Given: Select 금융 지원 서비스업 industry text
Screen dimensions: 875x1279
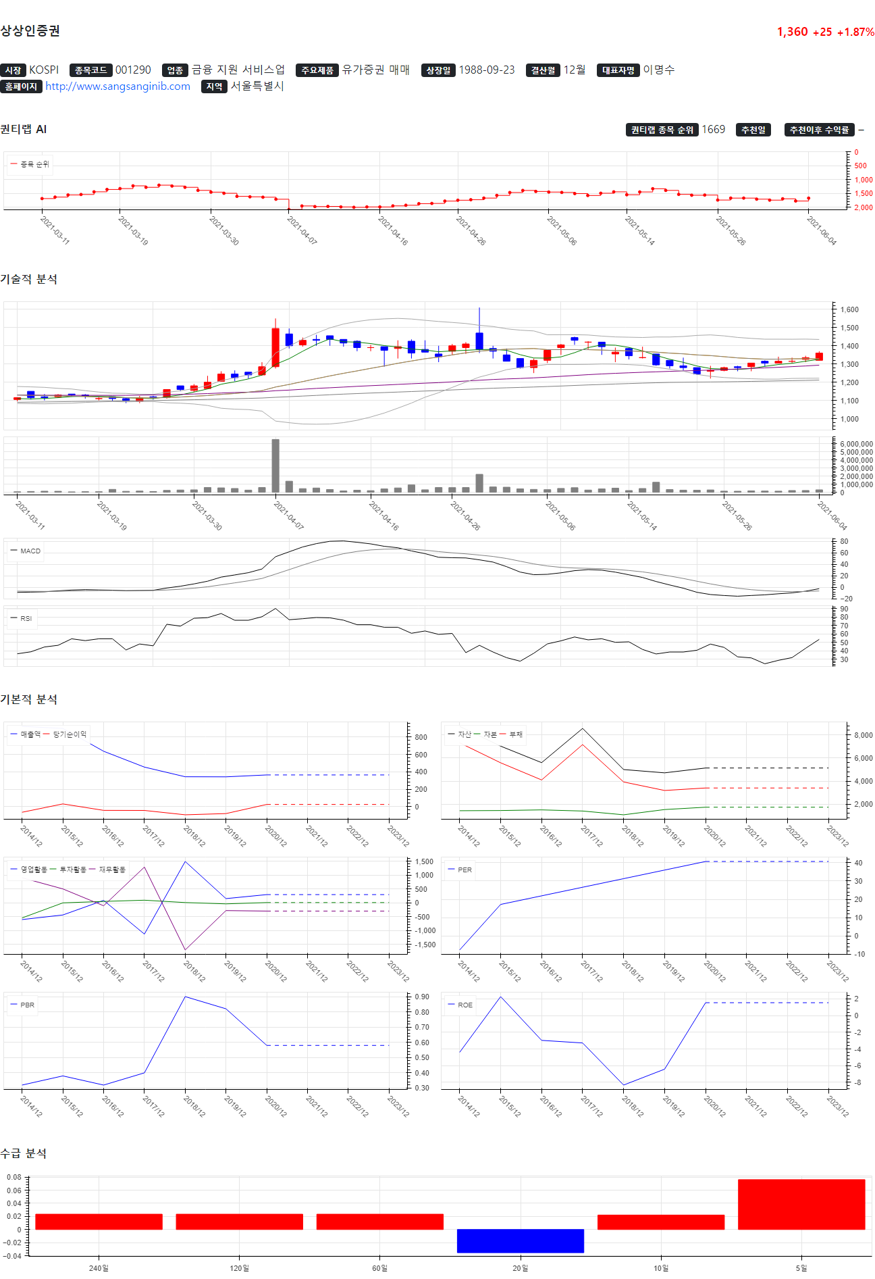Looking at the screenshot, I should click(x=238, y=70).
